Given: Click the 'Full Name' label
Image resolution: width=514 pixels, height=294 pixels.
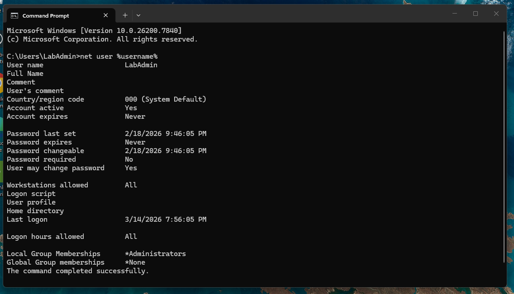Looking at the screenshot, I should tap(25, 74).
